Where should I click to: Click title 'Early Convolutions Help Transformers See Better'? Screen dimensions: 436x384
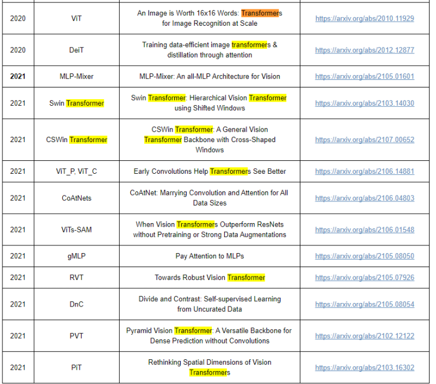(x=209, y=171)
